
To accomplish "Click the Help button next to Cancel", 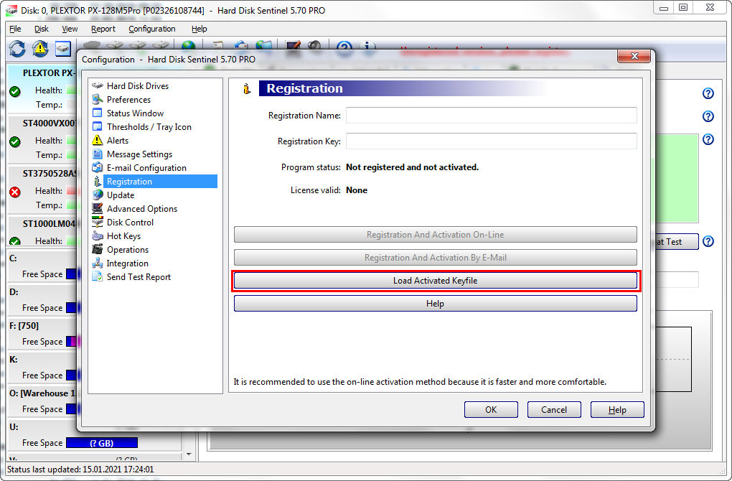I will [x=617, y=409].
